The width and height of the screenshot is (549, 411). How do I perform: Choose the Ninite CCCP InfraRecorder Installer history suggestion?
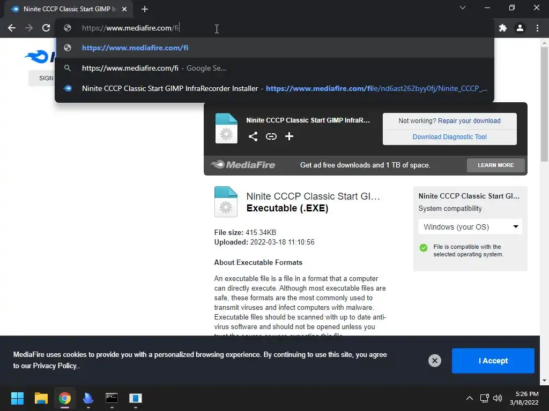[x=274, y=88]
